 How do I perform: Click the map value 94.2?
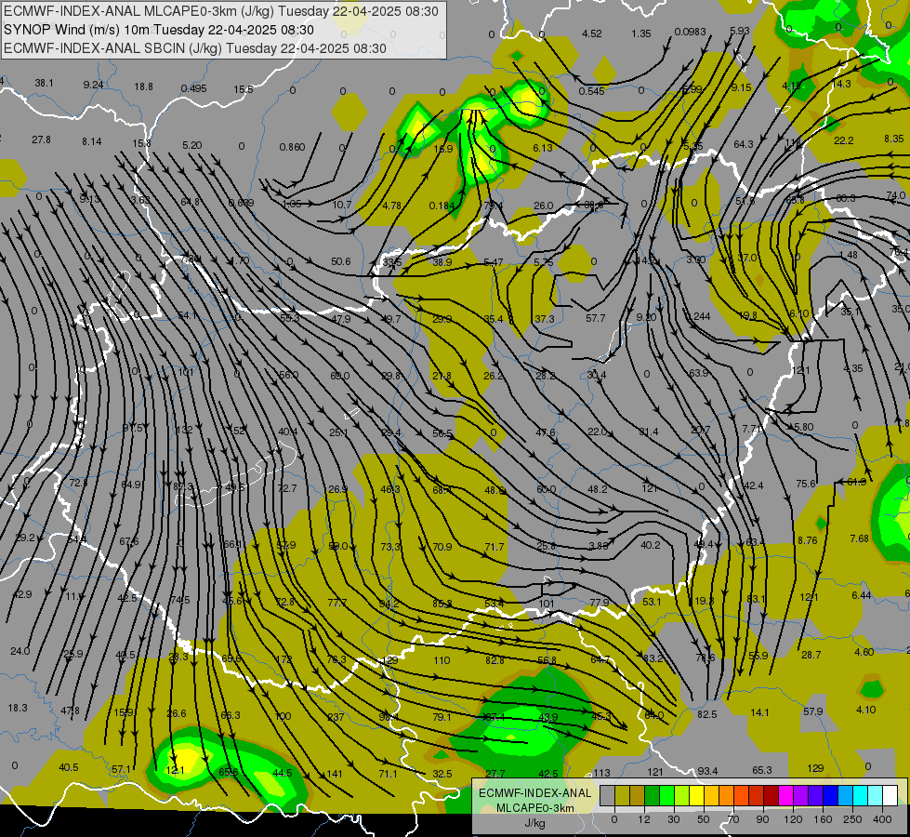[389, 604]
